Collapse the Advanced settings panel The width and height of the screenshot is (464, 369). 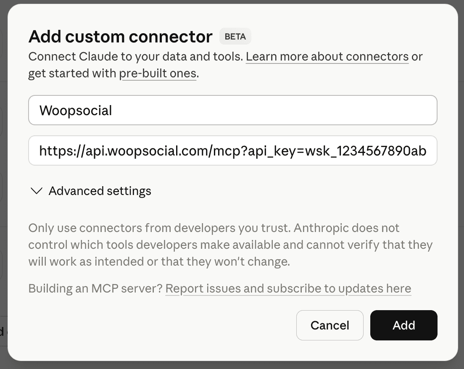[100, 191]
